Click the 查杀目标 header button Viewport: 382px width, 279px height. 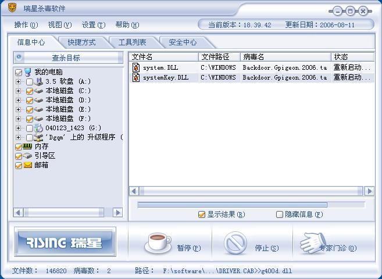(68, 58)
